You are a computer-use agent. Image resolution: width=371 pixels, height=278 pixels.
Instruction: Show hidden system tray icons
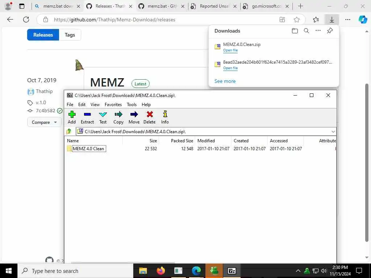tap(298, 271)
